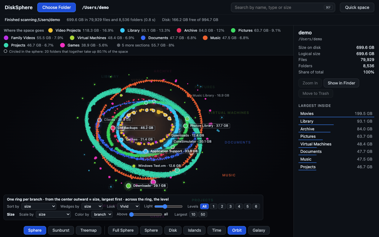Set Levels filter to 1
The height and width of the screenshot is (237, 379).
tap(213, 206)
